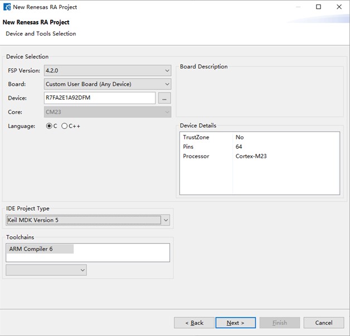The height and width of the screenshot is (336, 350).
Task: Select the TrustZone row in Device Details
Action: 196,137
